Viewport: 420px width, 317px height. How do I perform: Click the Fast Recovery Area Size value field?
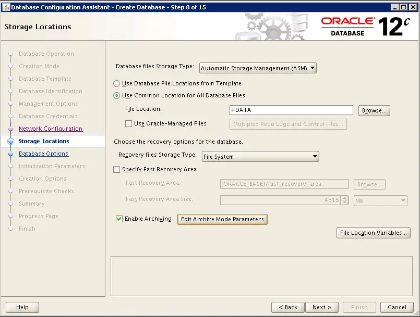(281, 200)
